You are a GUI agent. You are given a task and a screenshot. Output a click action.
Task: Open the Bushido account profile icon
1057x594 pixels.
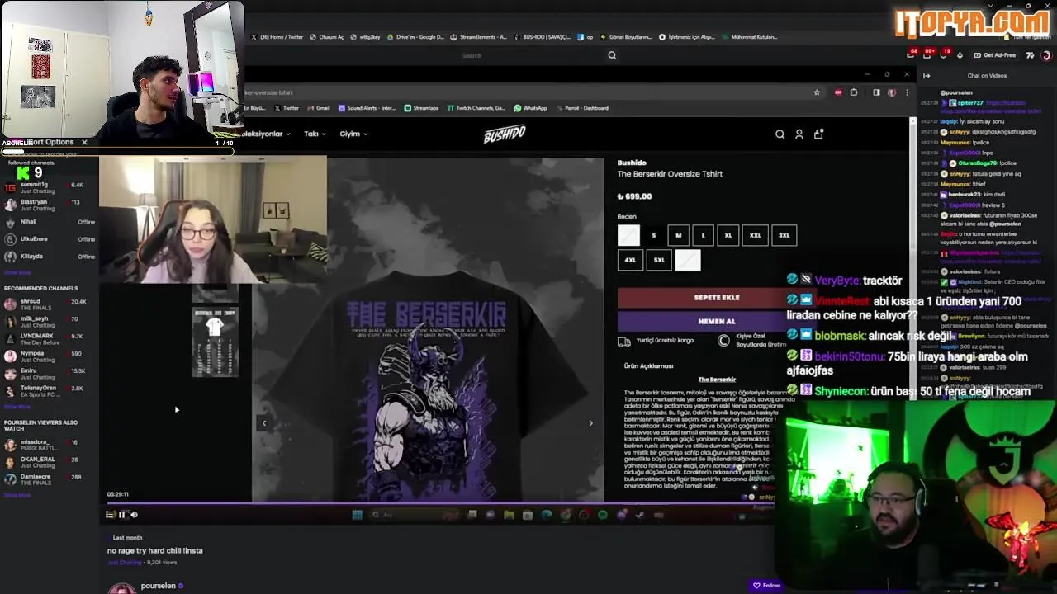[799, 134]
